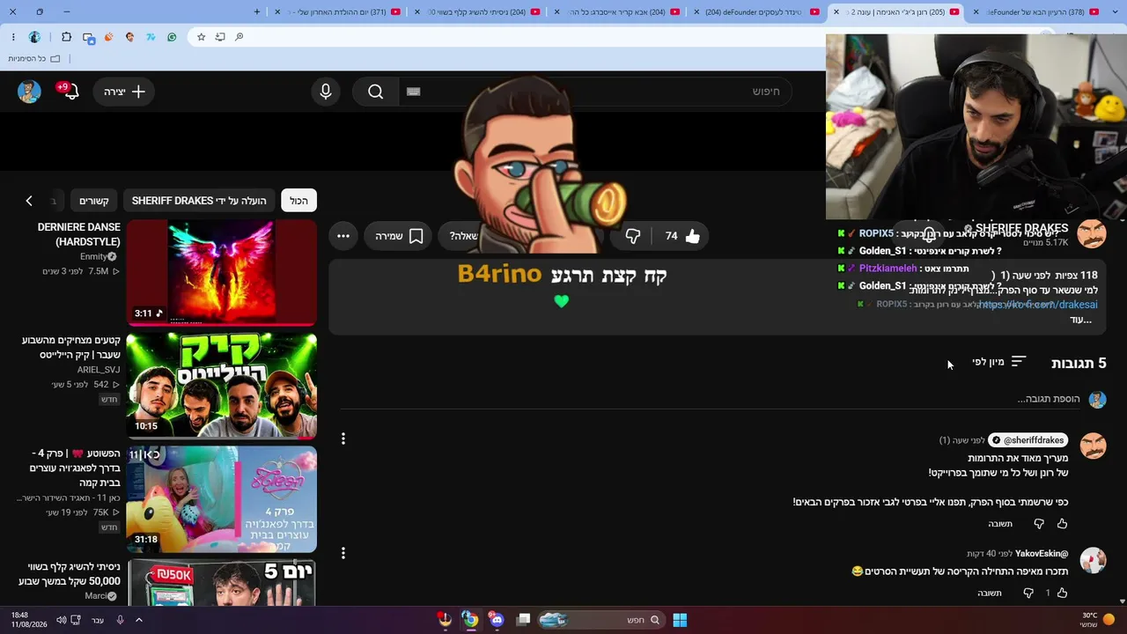
Task: Click the install app icon in address bar
Action: (220, 37)
